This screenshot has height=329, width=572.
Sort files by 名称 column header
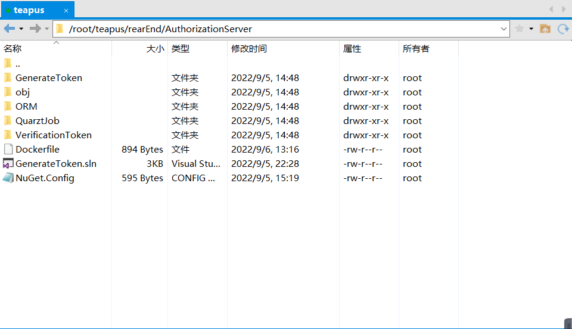13,49
